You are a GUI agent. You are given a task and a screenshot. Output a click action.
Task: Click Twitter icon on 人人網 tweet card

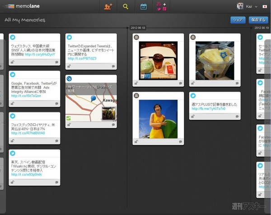pos(13,37)
